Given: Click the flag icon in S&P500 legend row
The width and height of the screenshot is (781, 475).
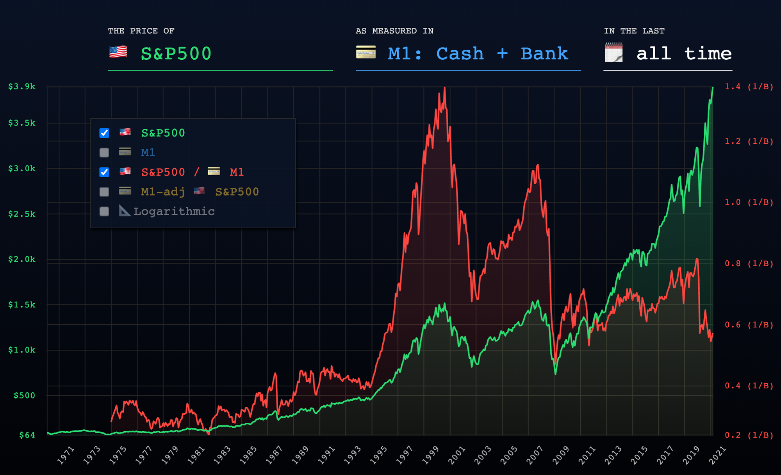Looking at the screenshot, I should [125, 132].
